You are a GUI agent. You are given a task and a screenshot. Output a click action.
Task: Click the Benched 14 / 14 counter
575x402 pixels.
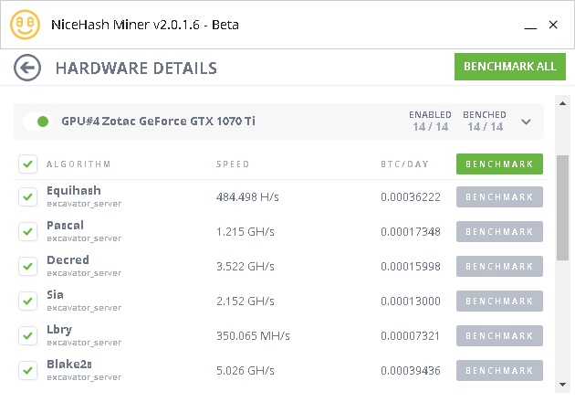coord(485,122)
